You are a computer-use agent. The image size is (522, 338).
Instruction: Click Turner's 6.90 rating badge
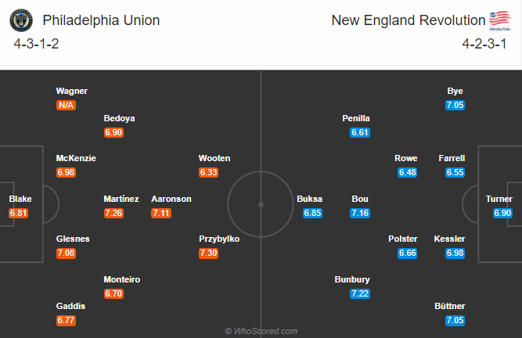(502, 213)
